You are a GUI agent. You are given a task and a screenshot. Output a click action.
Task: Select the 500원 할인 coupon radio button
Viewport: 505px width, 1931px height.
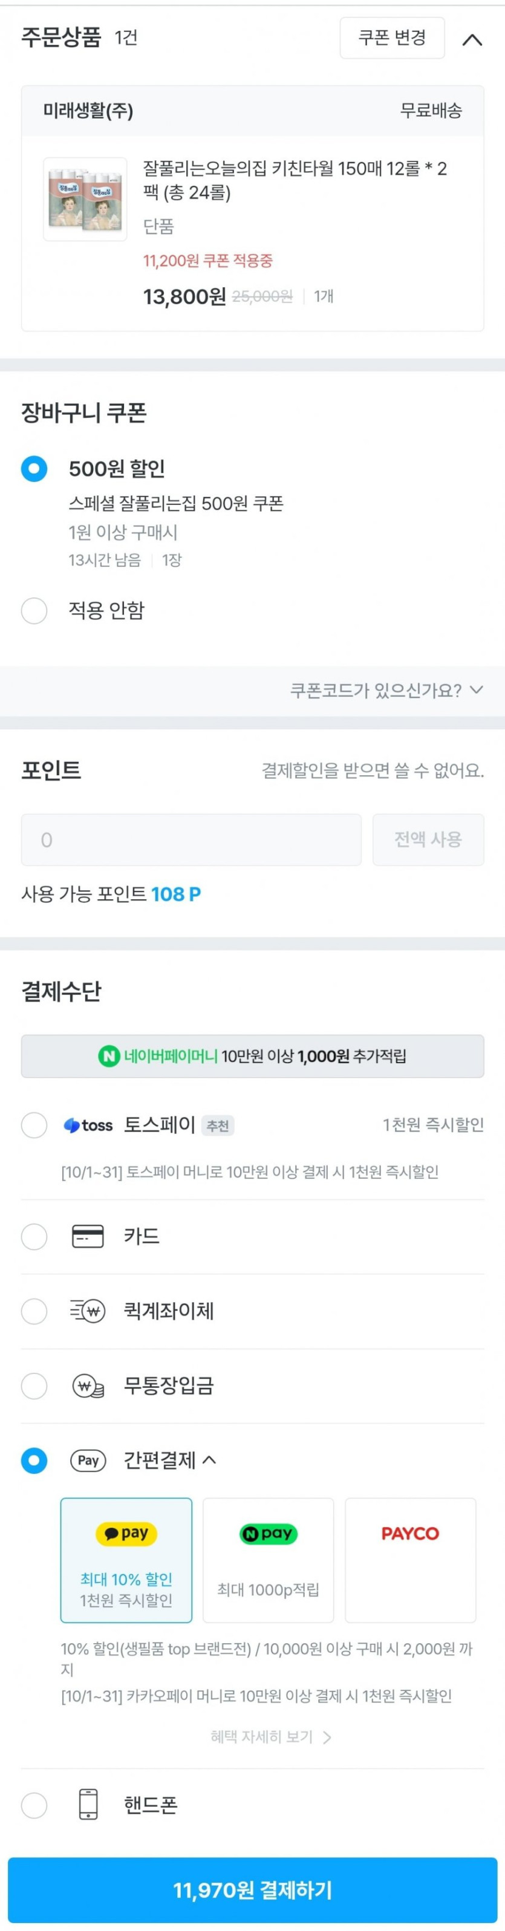click(x=34, y=469)
